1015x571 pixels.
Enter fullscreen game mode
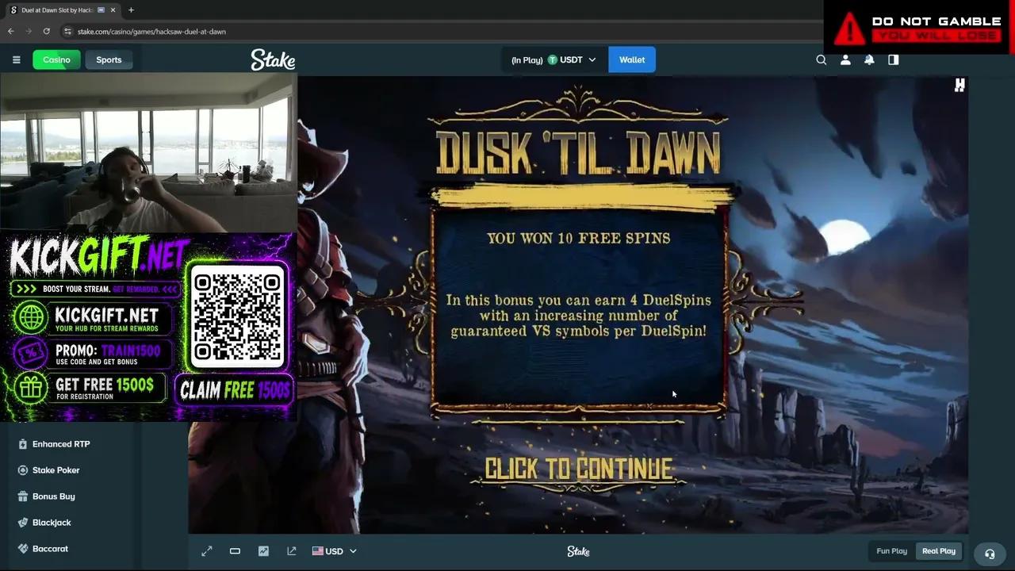click(x=207, y=551)
